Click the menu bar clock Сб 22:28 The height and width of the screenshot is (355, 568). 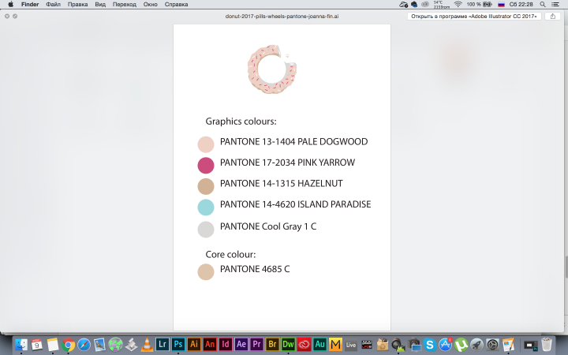(x=521, y=5)
